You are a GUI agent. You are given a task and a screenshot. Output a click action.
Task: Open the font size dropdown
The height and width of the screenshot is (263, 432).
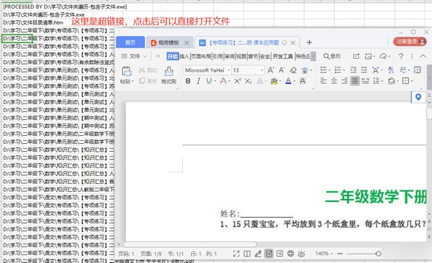coord(262,70)
